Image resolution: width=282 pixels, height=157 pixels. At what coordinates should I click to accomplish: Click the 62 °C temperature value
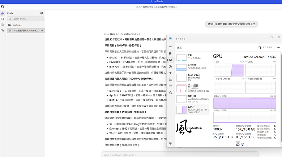pos(240,145)
